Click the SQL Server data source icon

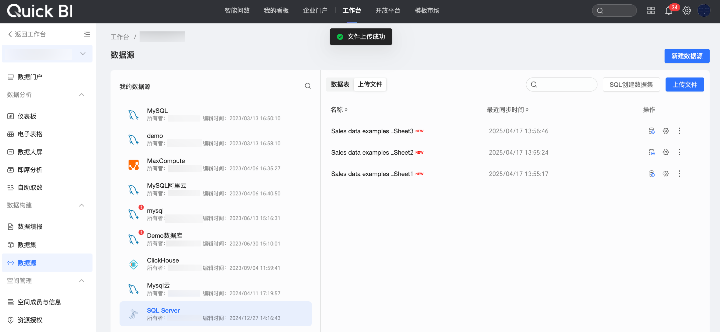tap(134, 314)
